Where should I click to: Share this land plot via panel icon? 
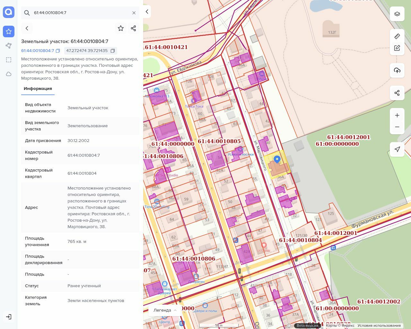point(134,28)
